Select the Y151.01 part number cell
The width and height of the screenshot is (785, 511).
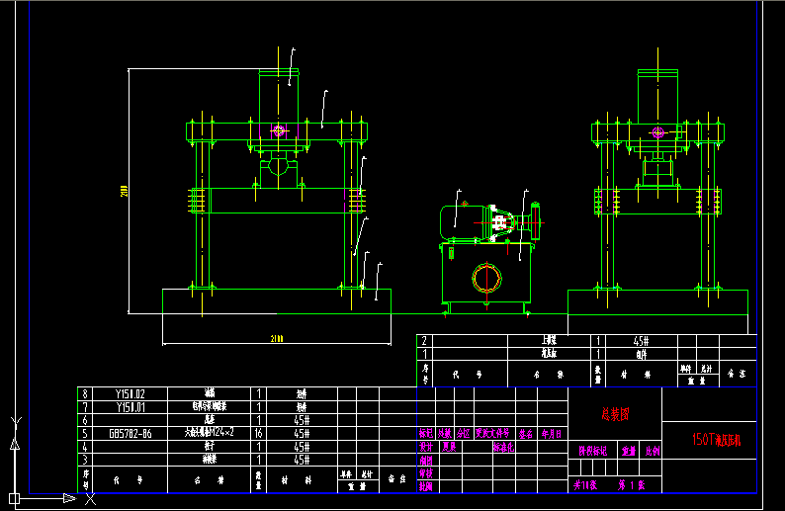tap(131, 406)
